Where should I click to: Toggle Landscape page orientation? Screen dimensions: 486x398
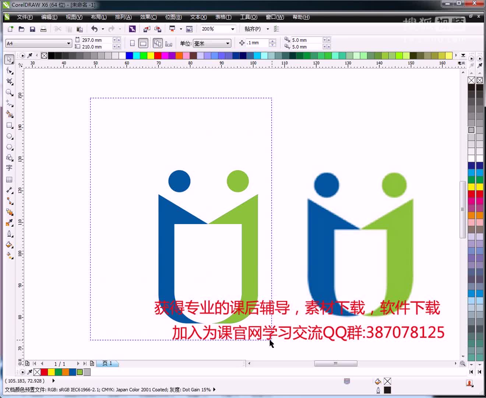point(143,43)
